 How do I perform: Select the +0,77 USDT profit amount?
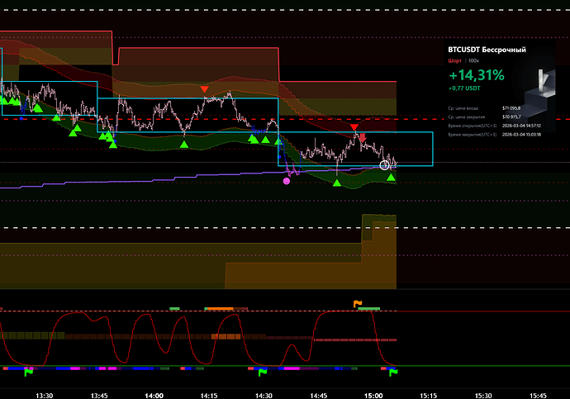465,88
